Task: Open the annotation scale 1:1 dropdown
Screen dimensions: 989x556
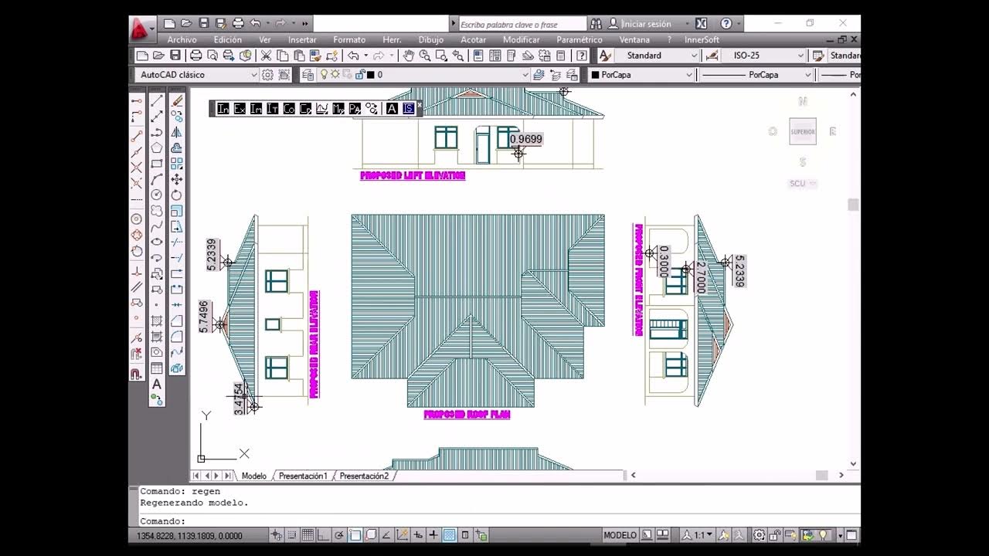Action: click(x=697, y=534)
